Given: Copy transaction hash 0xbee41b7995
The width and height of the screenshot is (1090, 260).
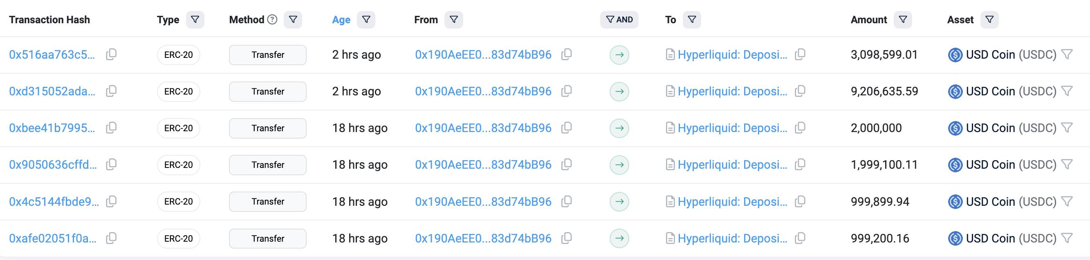Looking at the screenshot, I should coord(111,128).
